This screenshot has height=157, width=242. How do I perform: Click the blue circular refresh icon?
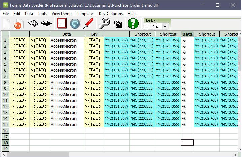click(75, 24)
